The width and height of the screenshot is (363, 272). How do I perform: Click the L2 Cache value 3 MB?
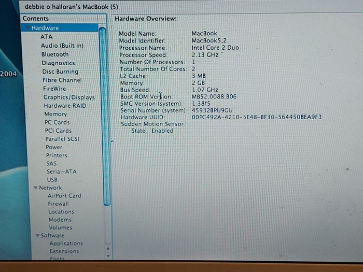[x=199, y=76]
